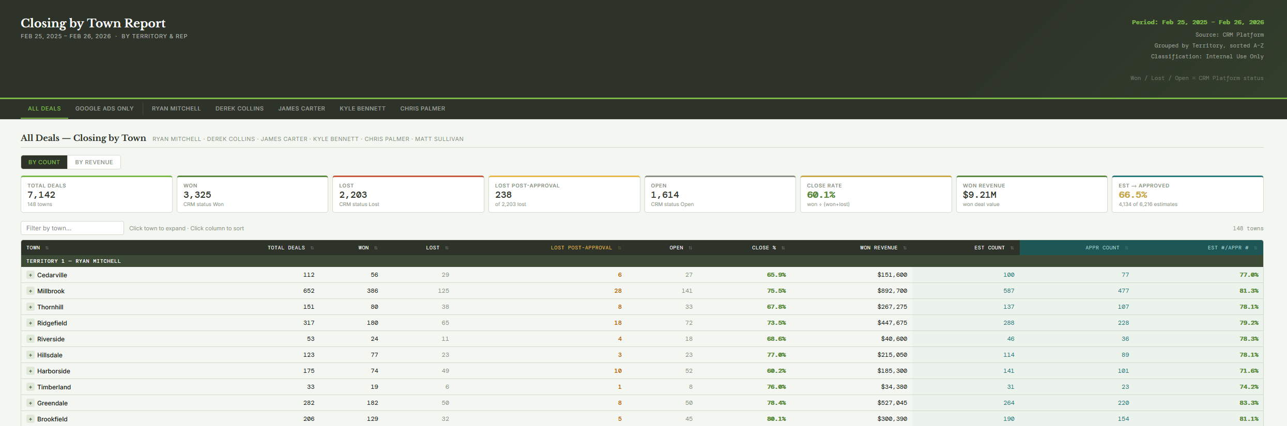Expand the Ridgefield town row
Viewport: 1287px width, 426px height.
coord(30,323)
